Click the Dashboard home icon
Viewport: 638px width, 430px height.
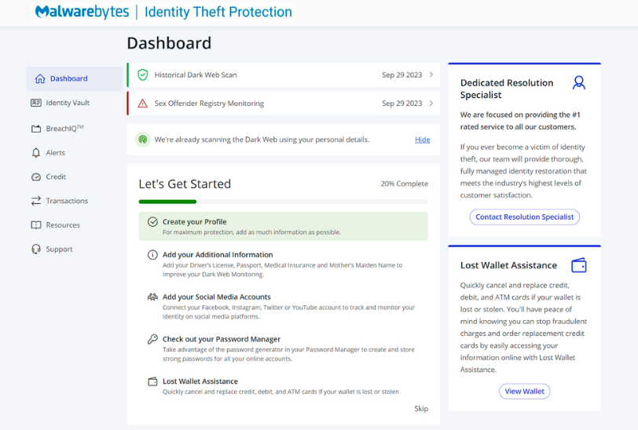tap(40, 78)
